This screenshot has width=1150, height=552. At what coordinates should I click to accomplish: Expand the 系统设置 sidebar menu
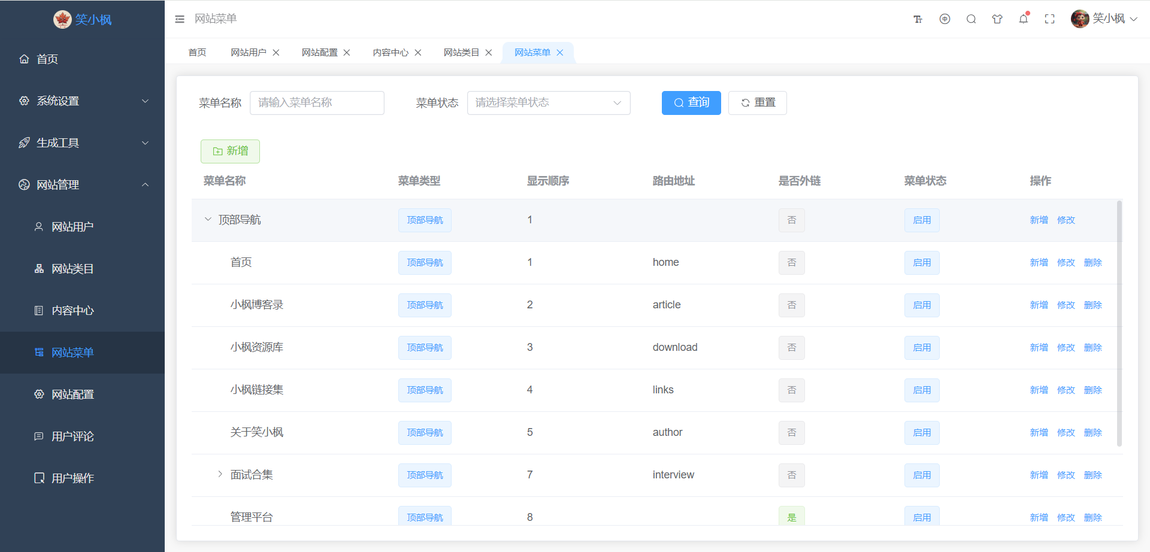(145, 101)
